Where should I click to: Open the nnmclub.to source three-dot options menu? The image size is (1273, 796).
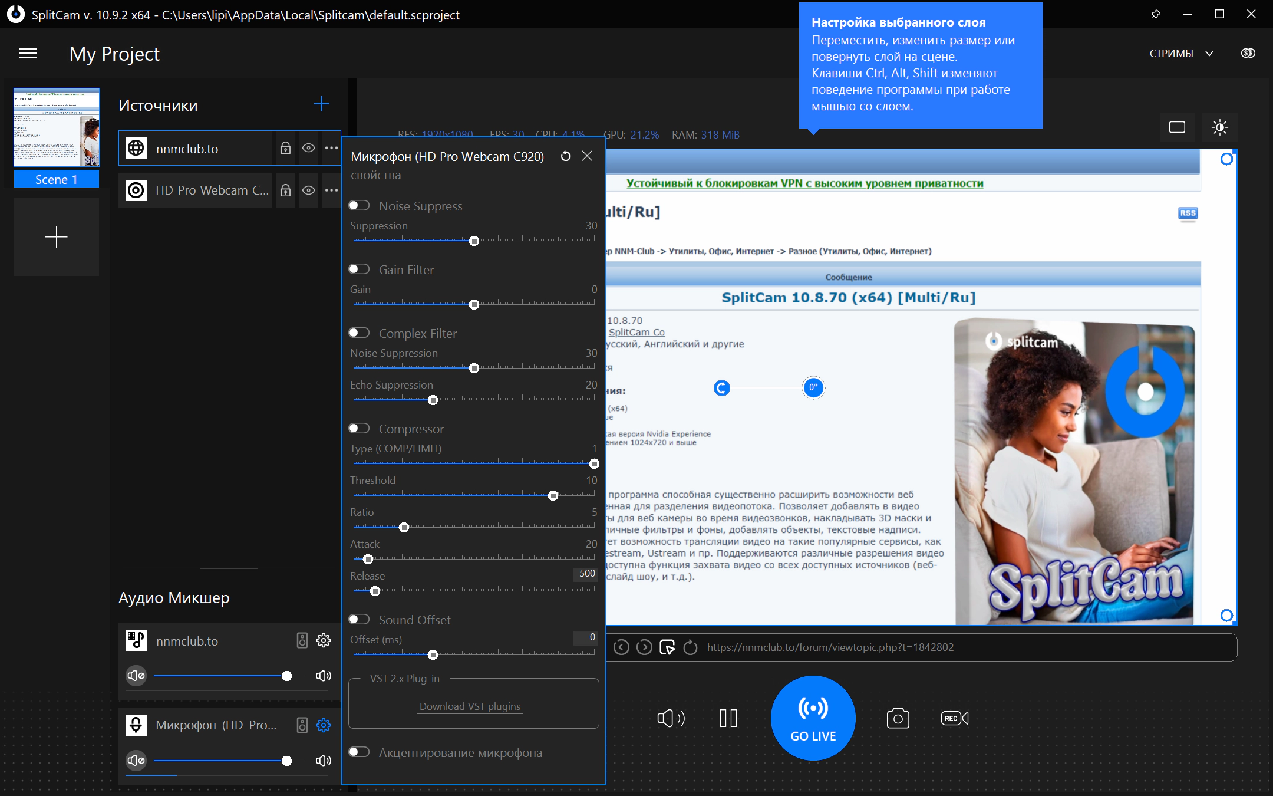[x=331, y=148]
